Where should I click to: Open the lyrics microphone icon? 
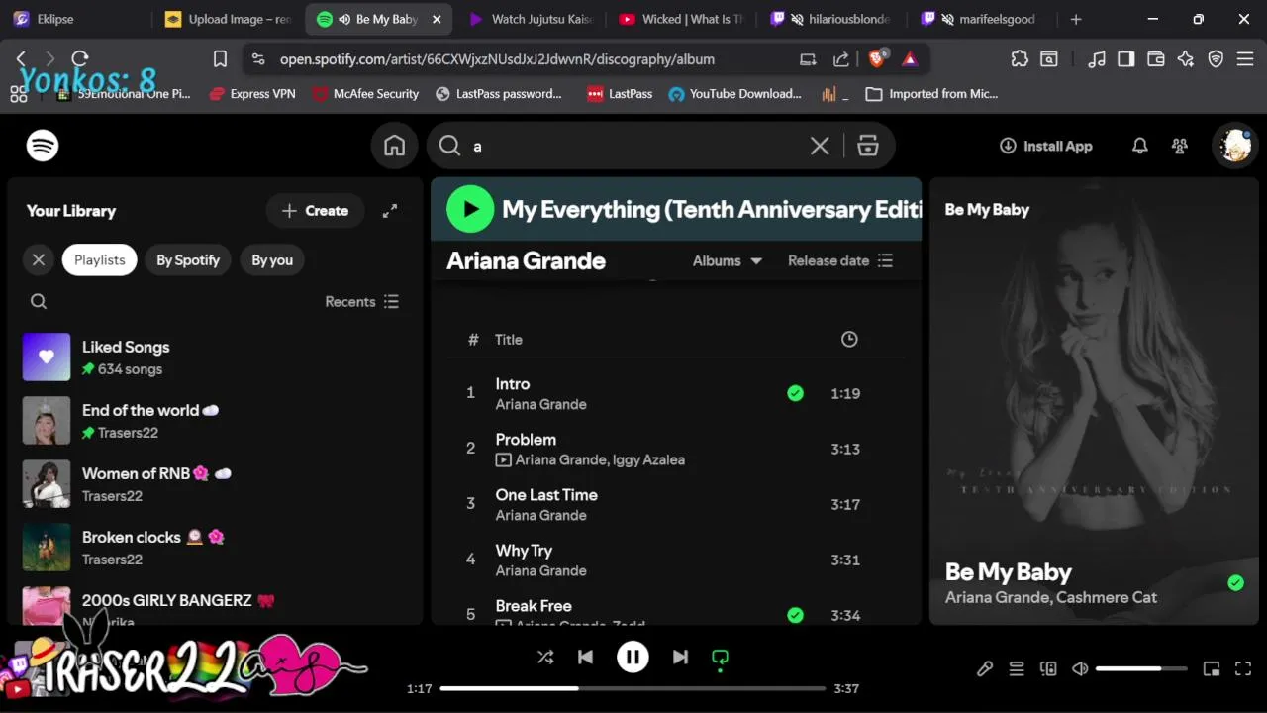pos(985,668)
